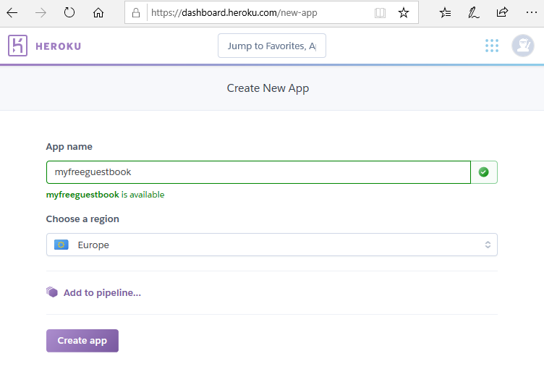544x377 pixels.
Task: Click the Heroku logo icon
Action: (18, 46)
